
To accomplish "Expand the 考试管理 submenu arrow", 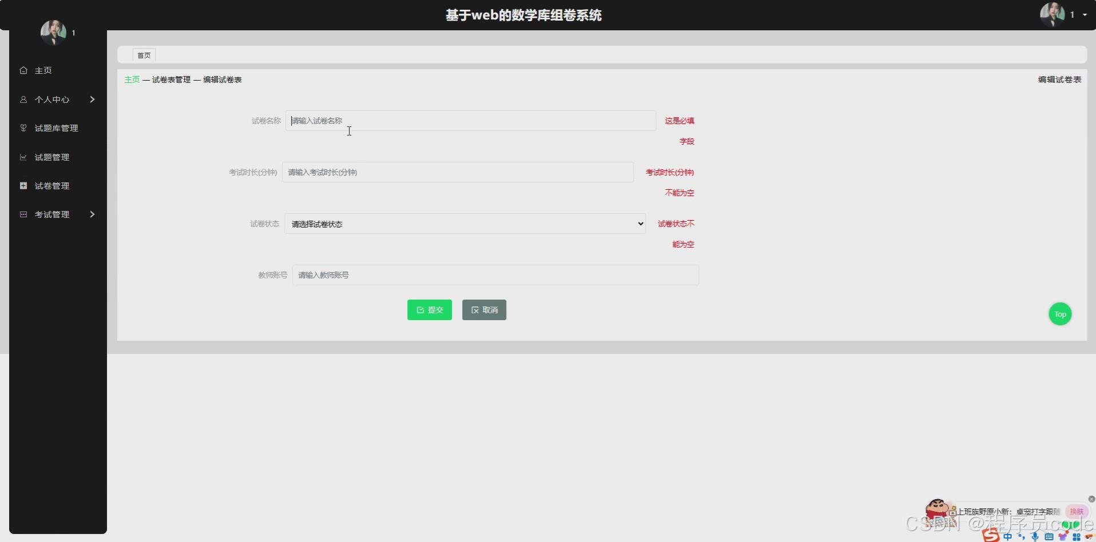I will (x=92, y=214).
